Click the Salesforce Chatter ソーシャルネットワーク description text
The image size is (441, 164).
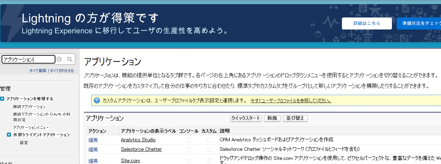coord(290,149)
